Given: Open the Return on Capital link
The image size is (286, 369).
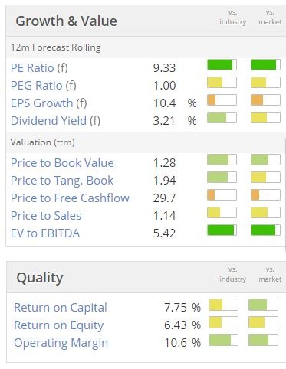Looking at the screenshot, I should [x=61, y=308].
